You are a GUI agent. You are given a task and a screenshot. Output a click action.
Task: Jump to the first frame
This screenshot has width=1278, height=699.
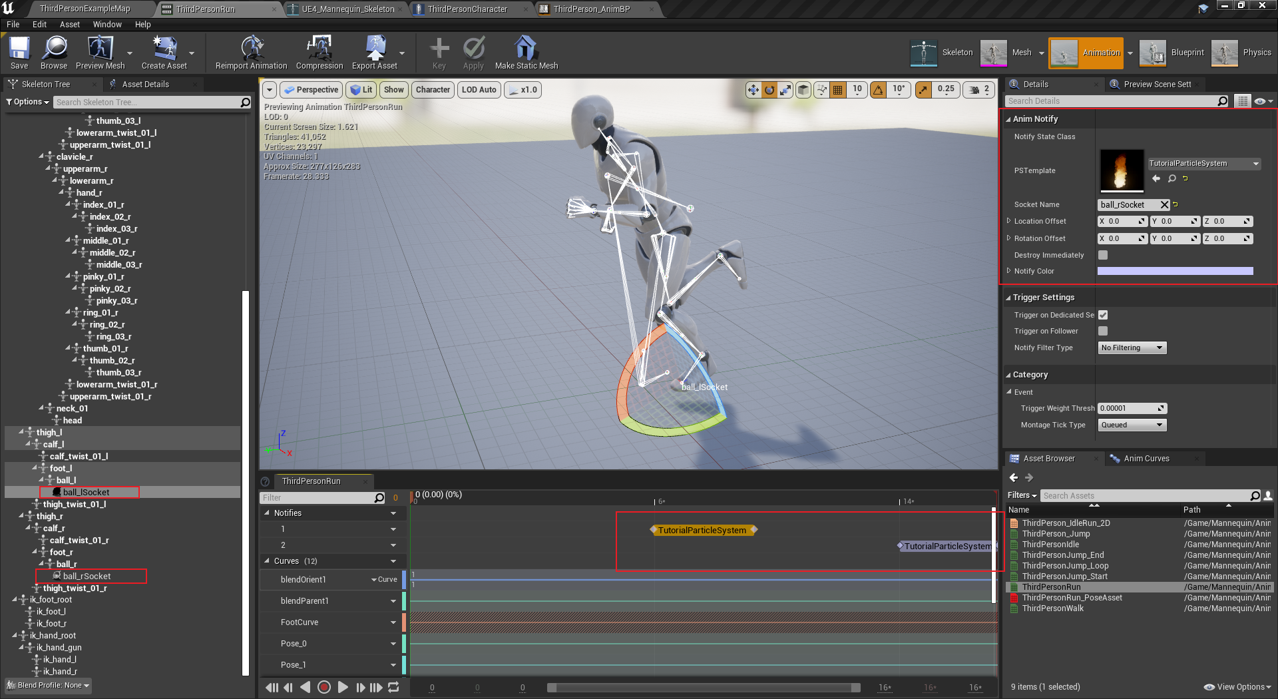[x=272, y=687]
